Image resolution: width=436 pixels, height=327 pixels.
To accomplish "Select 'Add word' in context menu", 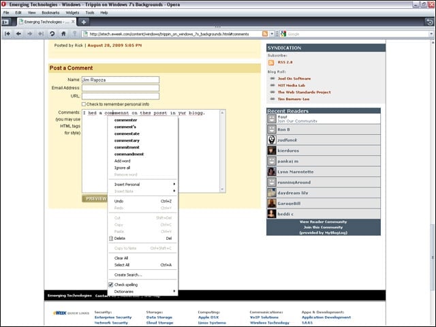I will point(123,161).
